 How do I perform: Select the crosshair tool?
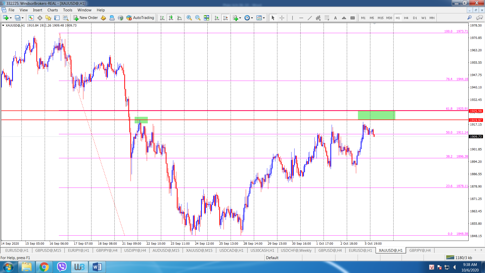click(282, 18)
